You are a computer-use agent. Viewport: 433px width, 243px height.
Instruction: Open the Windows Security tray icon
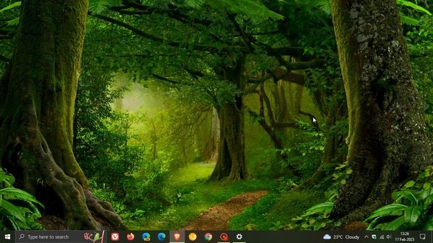(374, 237)
